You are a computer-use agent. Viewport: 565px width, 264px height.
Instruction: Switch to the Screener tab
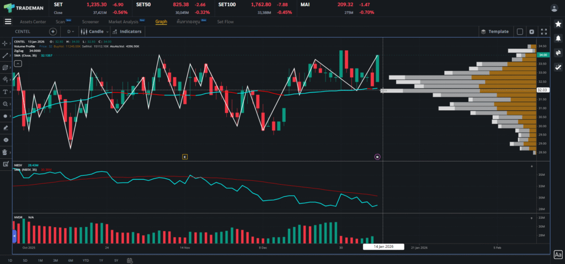tap(90, 21)
